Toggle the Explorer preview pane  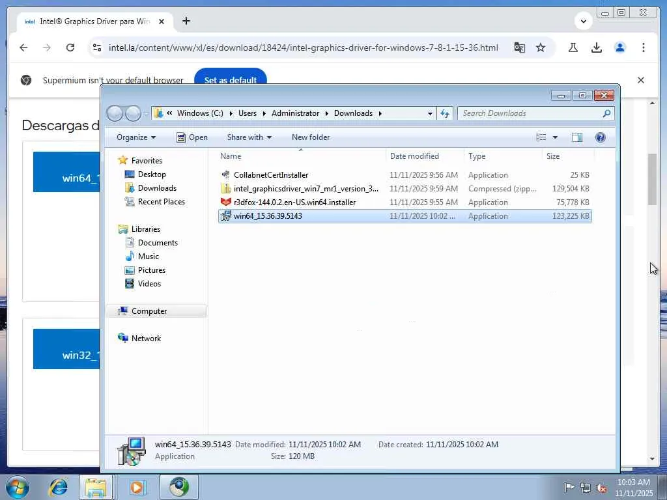[577, 137]
